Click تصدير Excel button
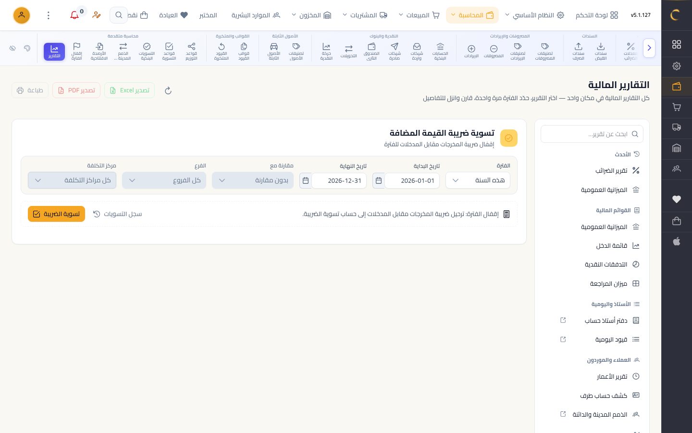This screenshot has width=692, height=433. 129,90
